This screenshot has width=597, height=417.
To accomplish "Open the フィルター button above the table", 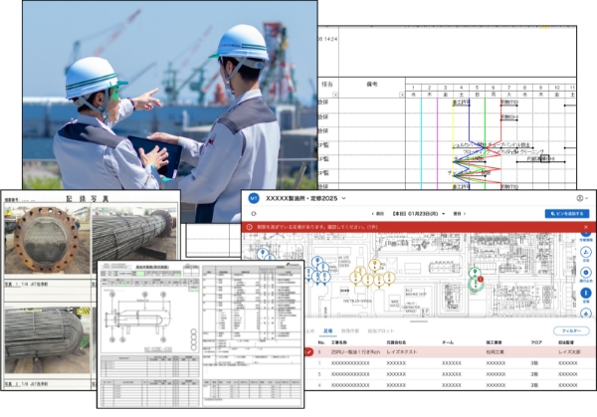I will [x=571, y=331].
